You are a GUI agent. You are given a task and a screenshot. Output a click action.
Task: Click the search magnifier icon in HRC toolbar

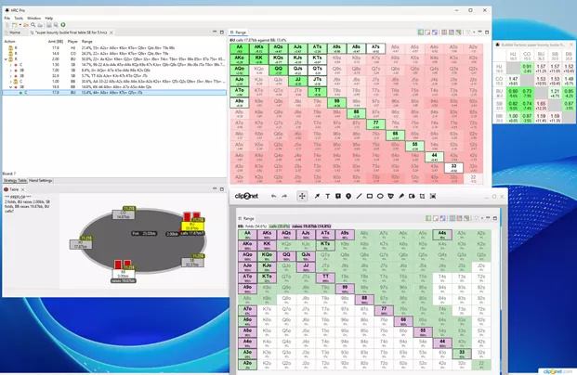coord(33,25)
